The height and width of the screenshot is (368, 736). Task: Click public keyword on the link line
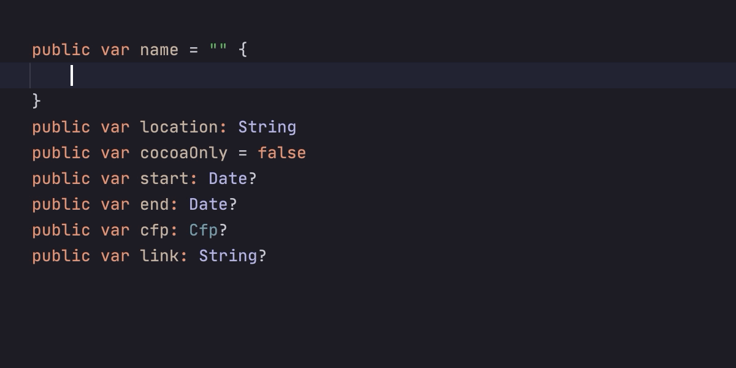point(61,256)
